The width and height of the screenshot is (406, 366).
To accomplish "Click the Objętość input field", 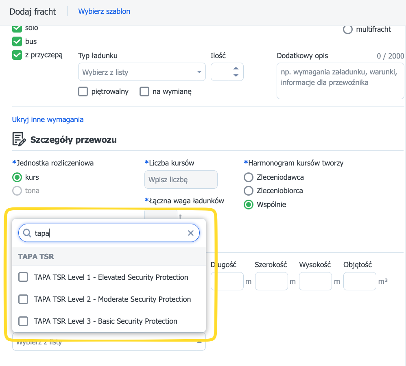I will coord(360,281).
